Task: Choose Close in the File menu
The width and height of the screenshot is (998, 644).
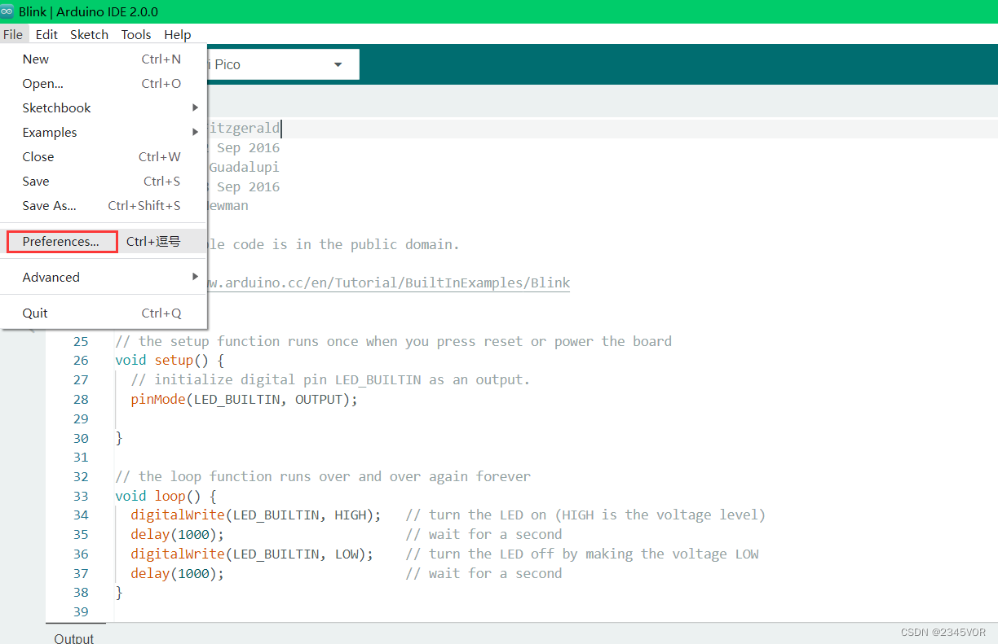Action: [x=104, y=156]
